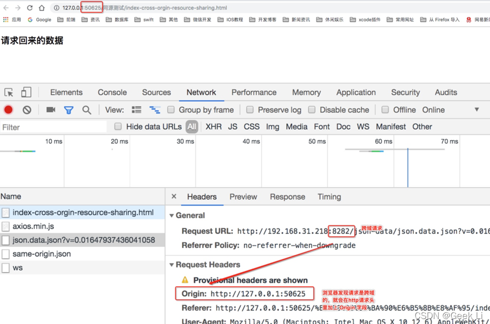490x324 pixels.
Task: Enable the Preserve log checkbox
Action: point(250,110)
